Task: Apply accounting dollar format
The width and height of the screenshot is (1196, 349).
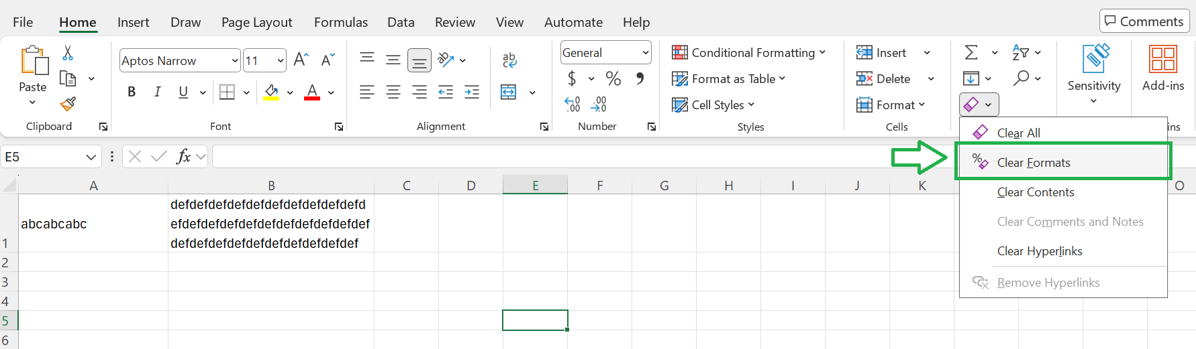Action: [x=572, y=78]
